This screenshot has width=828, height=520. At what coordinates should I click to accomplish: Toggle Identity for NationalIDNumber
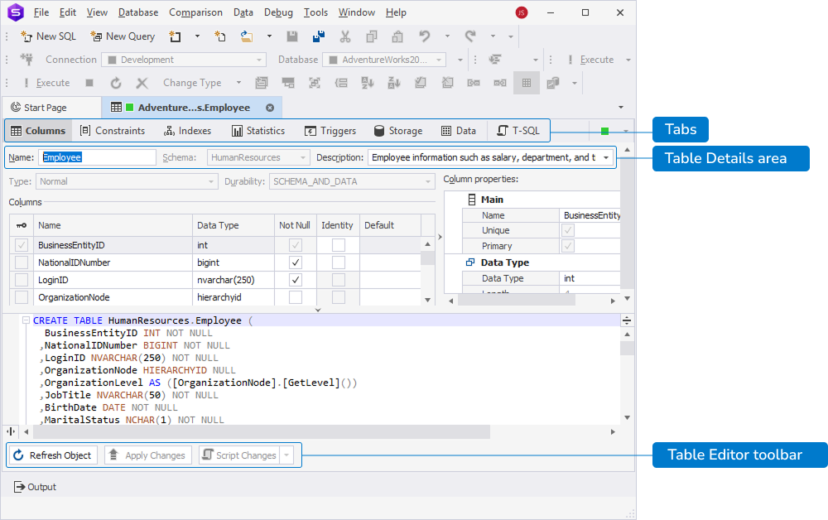(339, 262)
